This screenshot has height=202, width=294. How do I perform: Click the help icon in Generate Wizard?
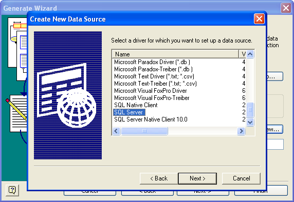click(x=12, y=190)
